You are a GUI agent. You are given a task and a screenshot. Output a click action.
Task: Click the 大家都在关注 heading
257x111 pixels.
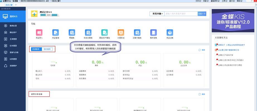(x=221, y=37)
